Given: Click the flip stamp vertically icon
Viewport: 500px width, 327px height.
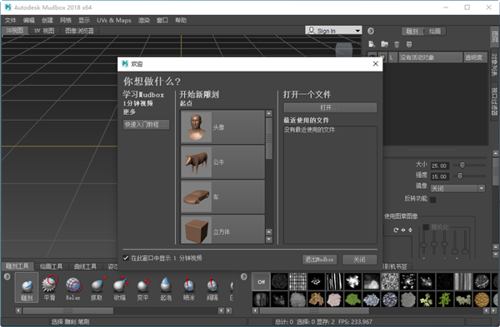Looking at the screenshot, I should 410,230.
